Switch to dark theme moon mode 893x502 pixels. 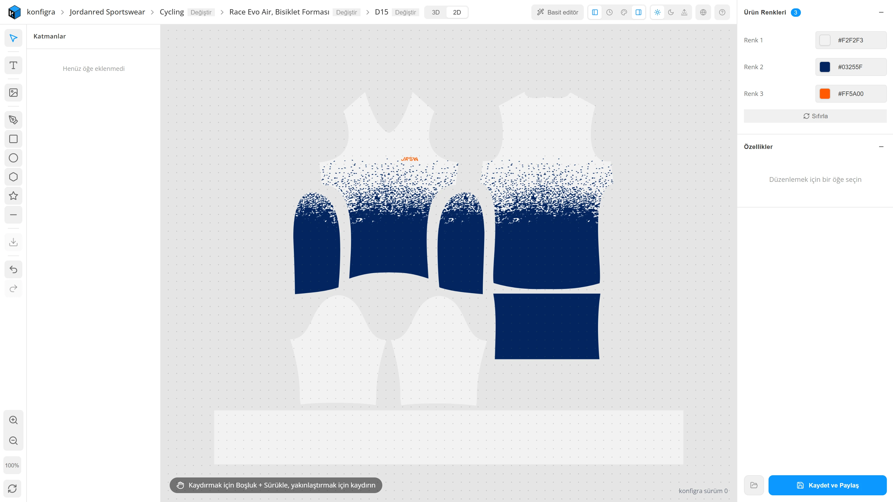pos(671,12)
